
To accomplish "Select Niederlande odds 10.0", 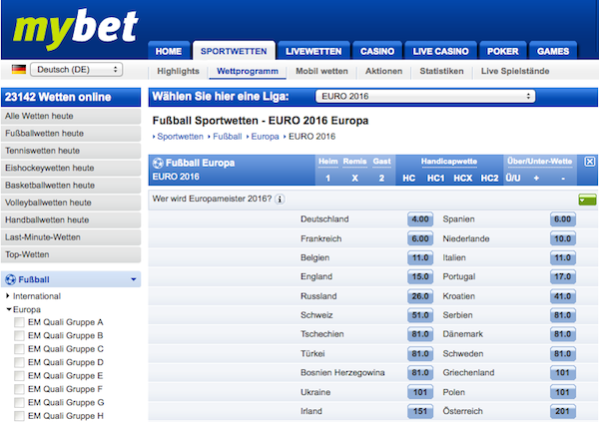I will click(x=563, y=238).
